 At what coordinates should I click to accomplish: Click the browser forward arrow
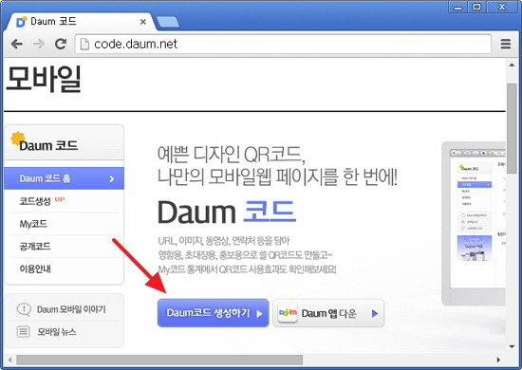[x=39, y=44]
